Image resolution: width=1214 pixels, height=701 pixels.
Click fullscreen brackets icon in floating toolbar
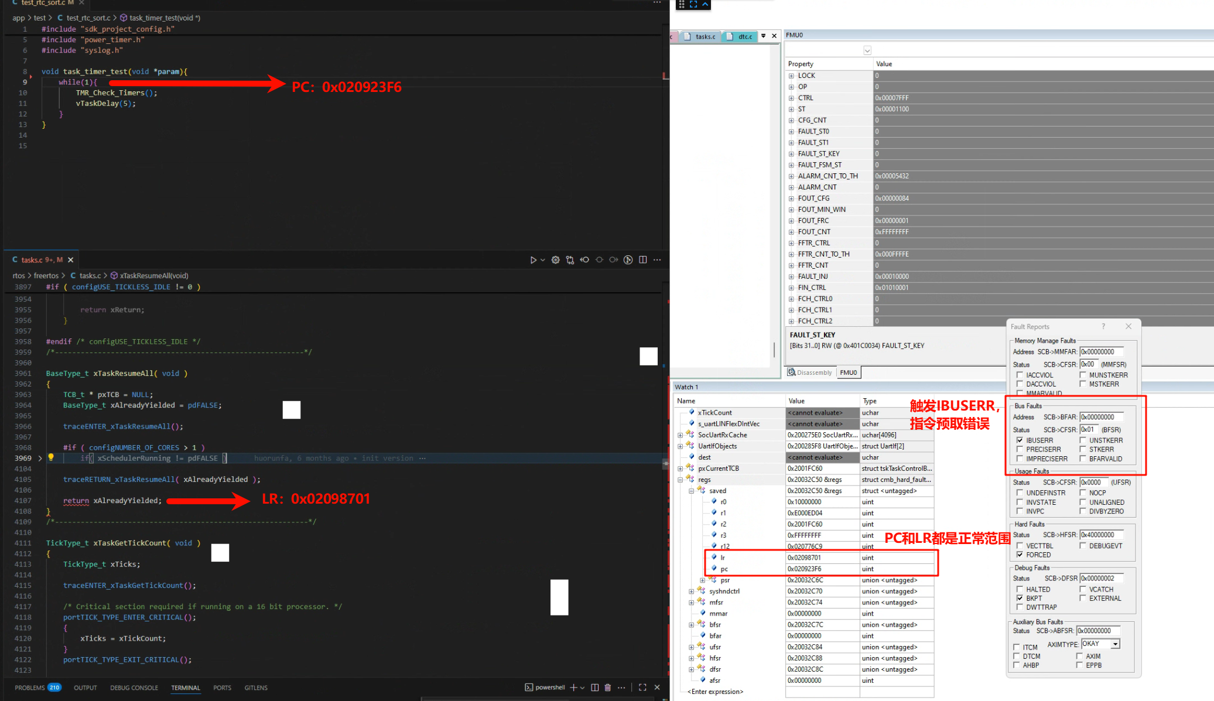[693, 4]
